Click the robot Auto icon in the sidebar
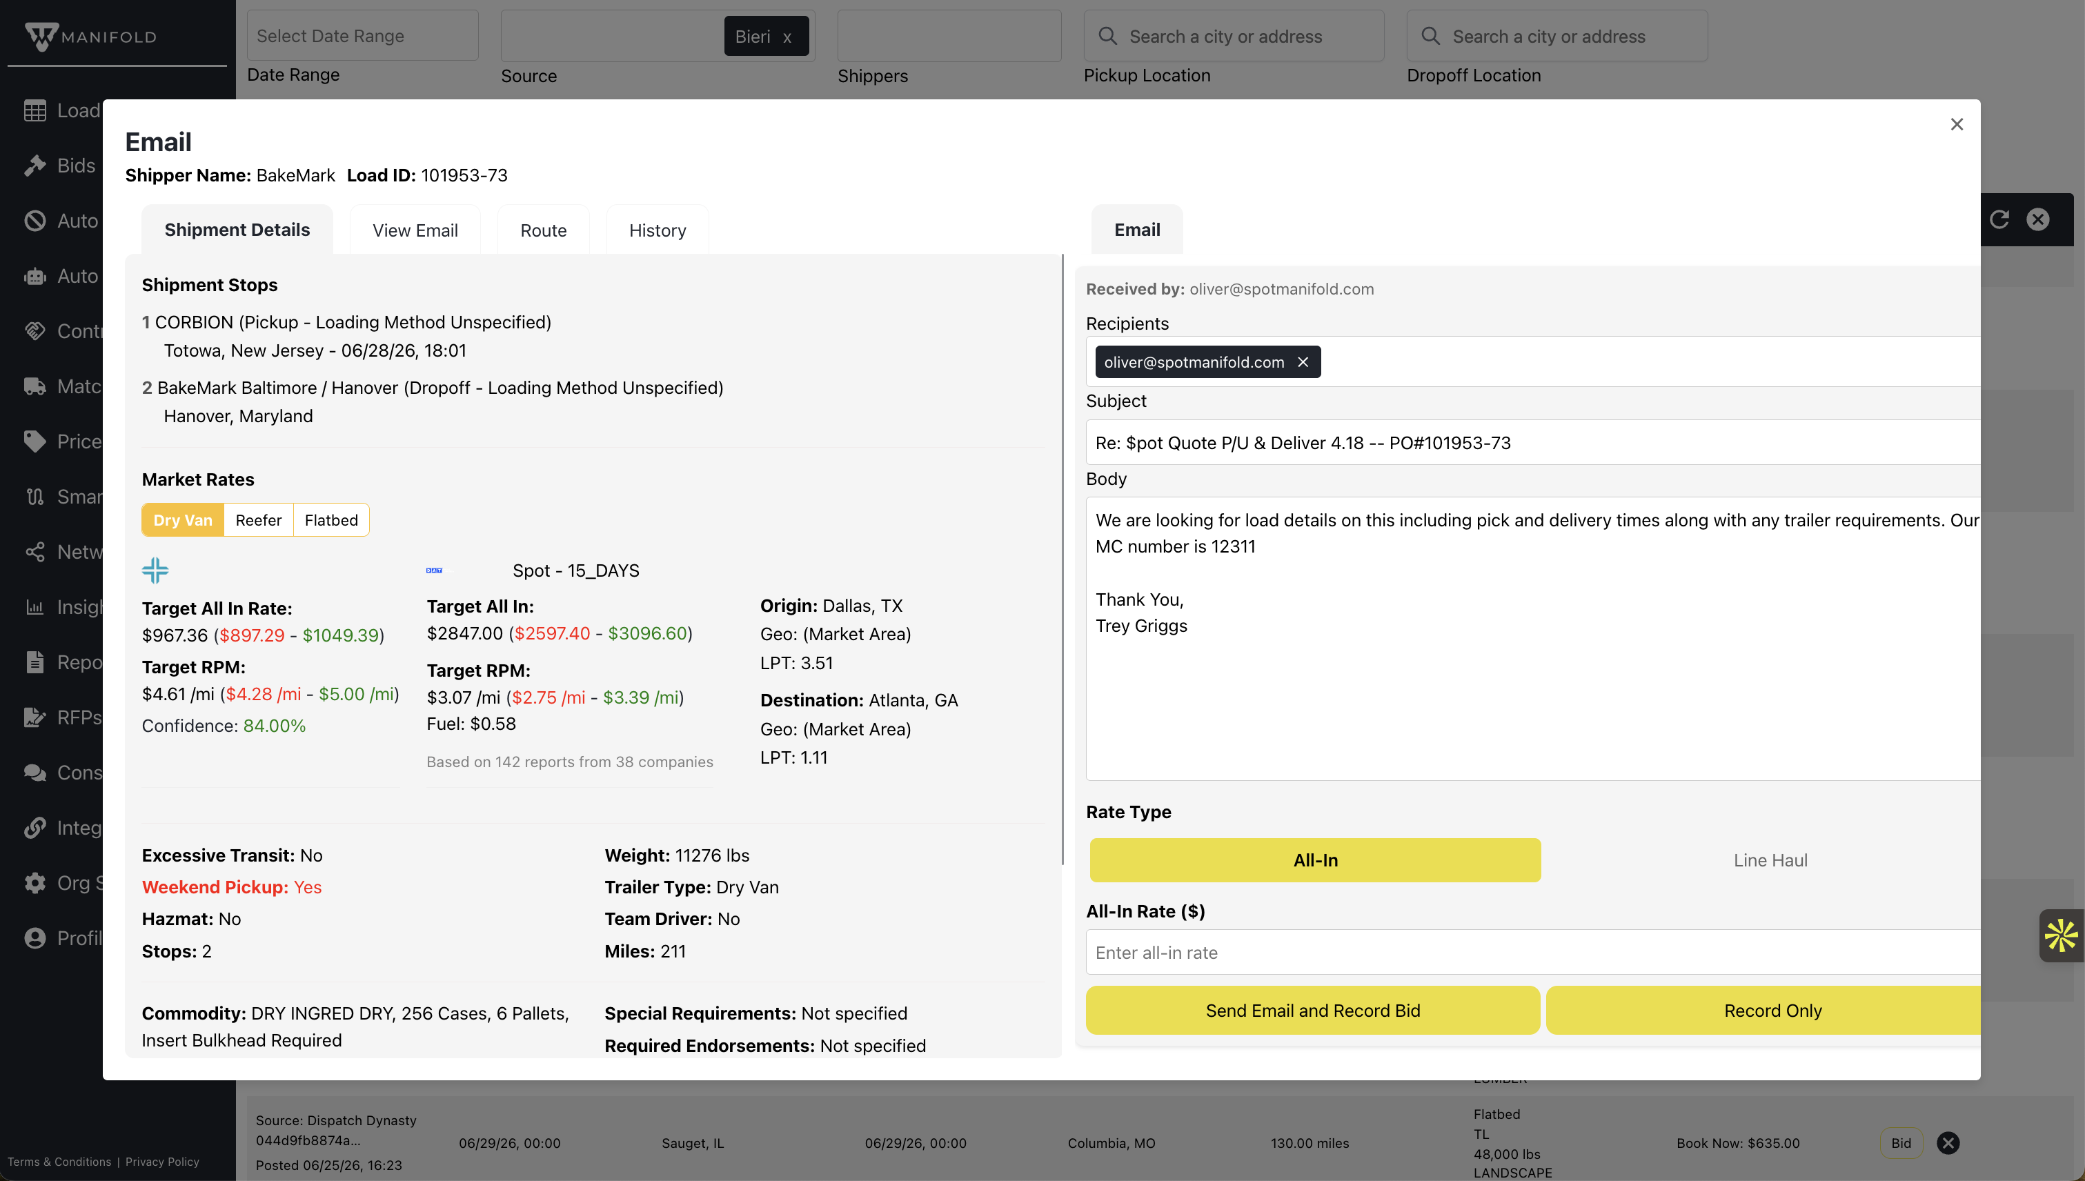The height and width of the screenshot is (1181, 2085). point(35,276)
